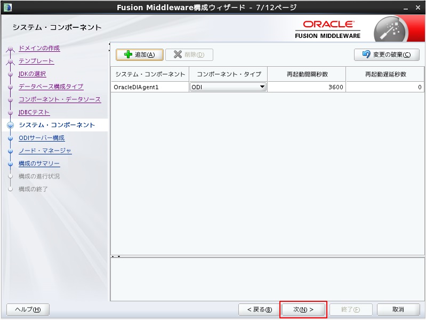The width and height of the screenshot is (426, 320).
Task: Close the Fusion Middleware wizard window
Action: [x=418, y=7]
